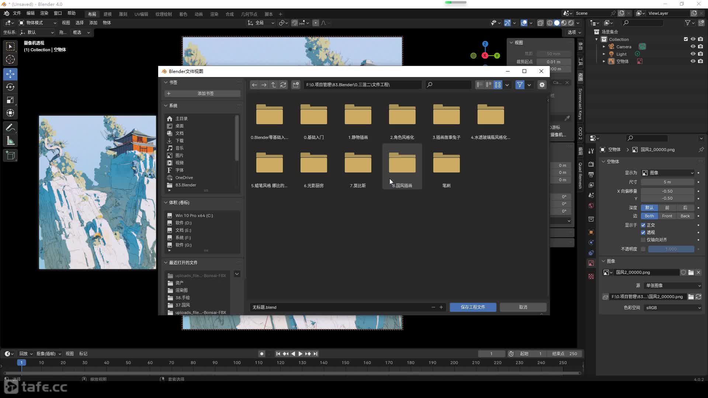Viewport: 708px width, 398px height.
Task: Select the Annotate pencil tool
Action: tap(10, 128)
